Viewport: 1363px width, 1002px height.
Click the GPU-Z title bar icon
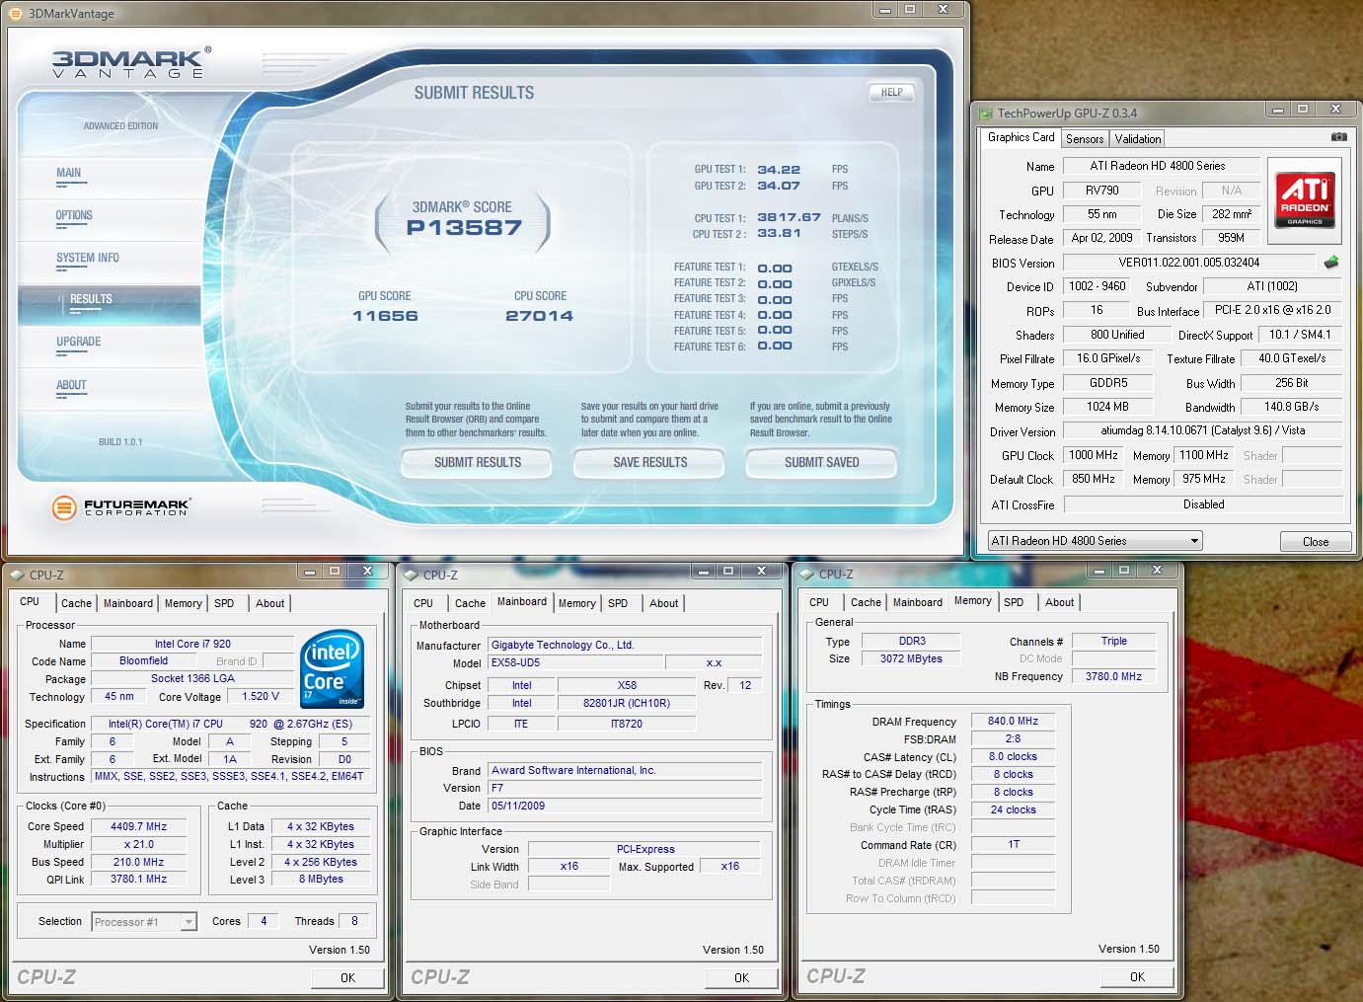tap(985, 113)
